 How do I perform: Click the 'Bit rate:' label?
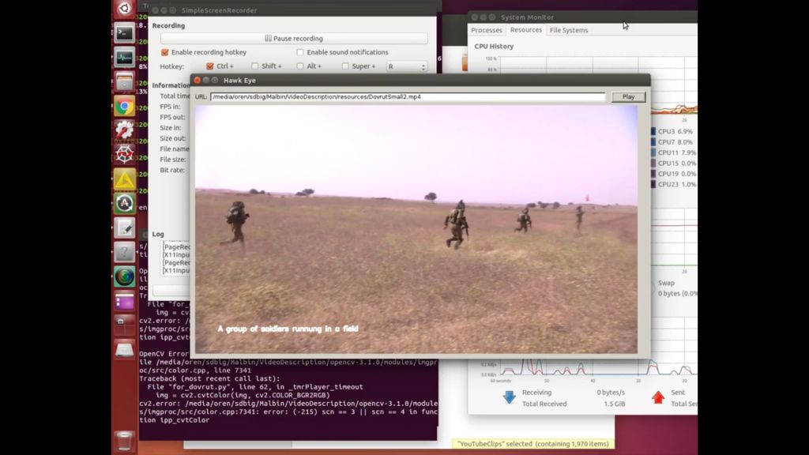(171, 170)
